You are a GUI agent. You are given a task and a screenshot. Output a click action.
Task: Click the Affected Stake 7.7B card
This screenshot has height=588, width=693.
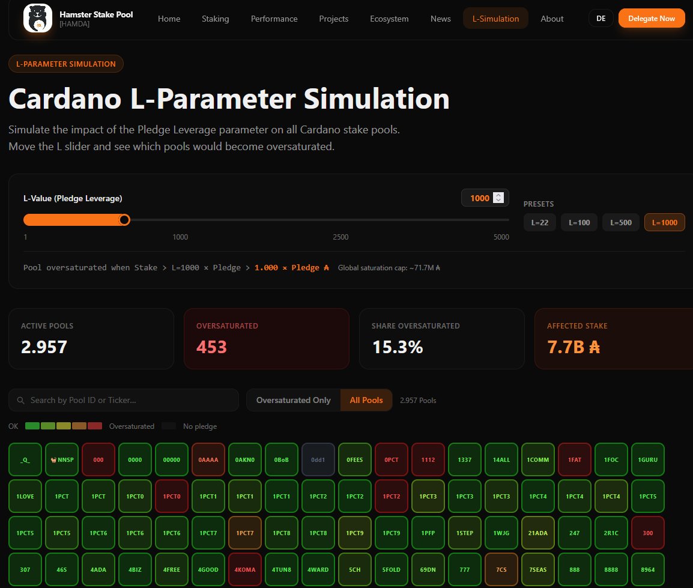click(x=614, y=339)
